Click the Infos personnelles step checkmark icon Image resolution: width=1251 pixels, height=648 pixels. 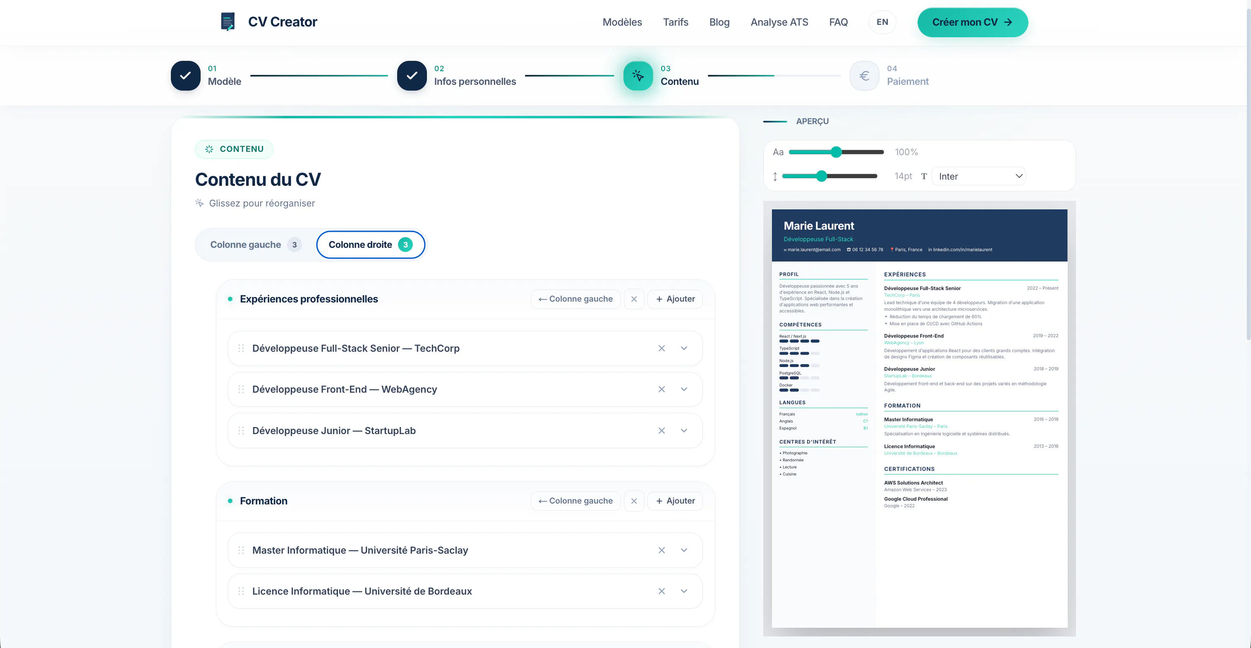coord(412,76)
